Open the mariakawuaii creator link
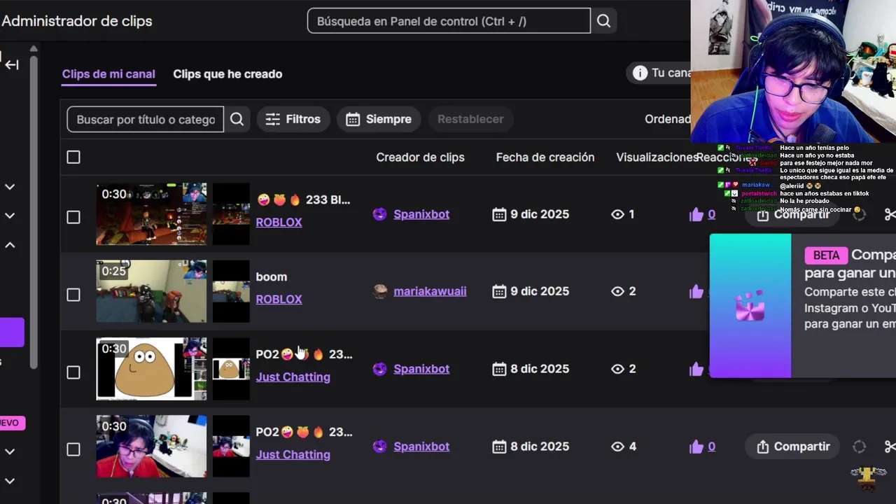 point(430,291)
